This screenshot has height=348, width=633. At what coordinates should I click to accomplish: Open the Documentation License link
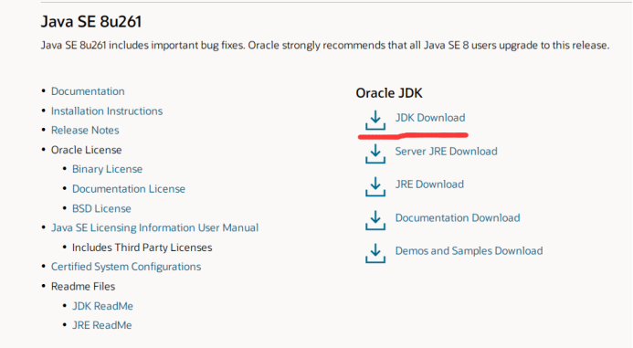click(129, 188)
